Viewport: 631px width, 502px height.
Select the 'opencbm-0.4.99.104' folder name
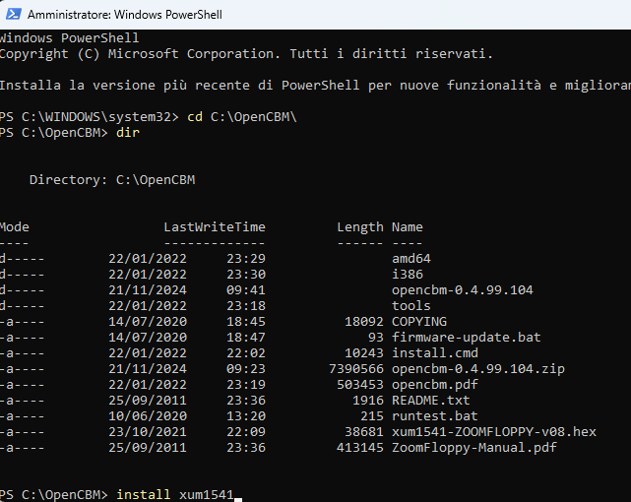[463, 290]
